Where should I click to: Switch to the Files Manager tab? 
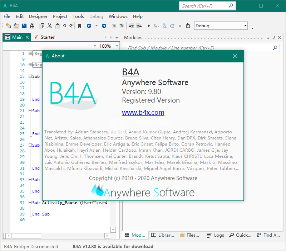[189, 235]
